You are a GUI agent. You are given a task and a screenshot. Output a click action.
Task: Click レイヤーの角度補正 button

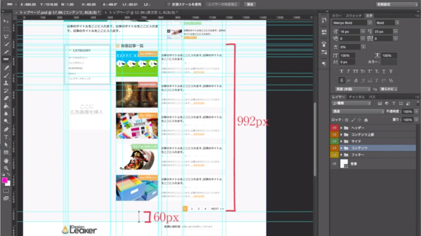[223, 4]
